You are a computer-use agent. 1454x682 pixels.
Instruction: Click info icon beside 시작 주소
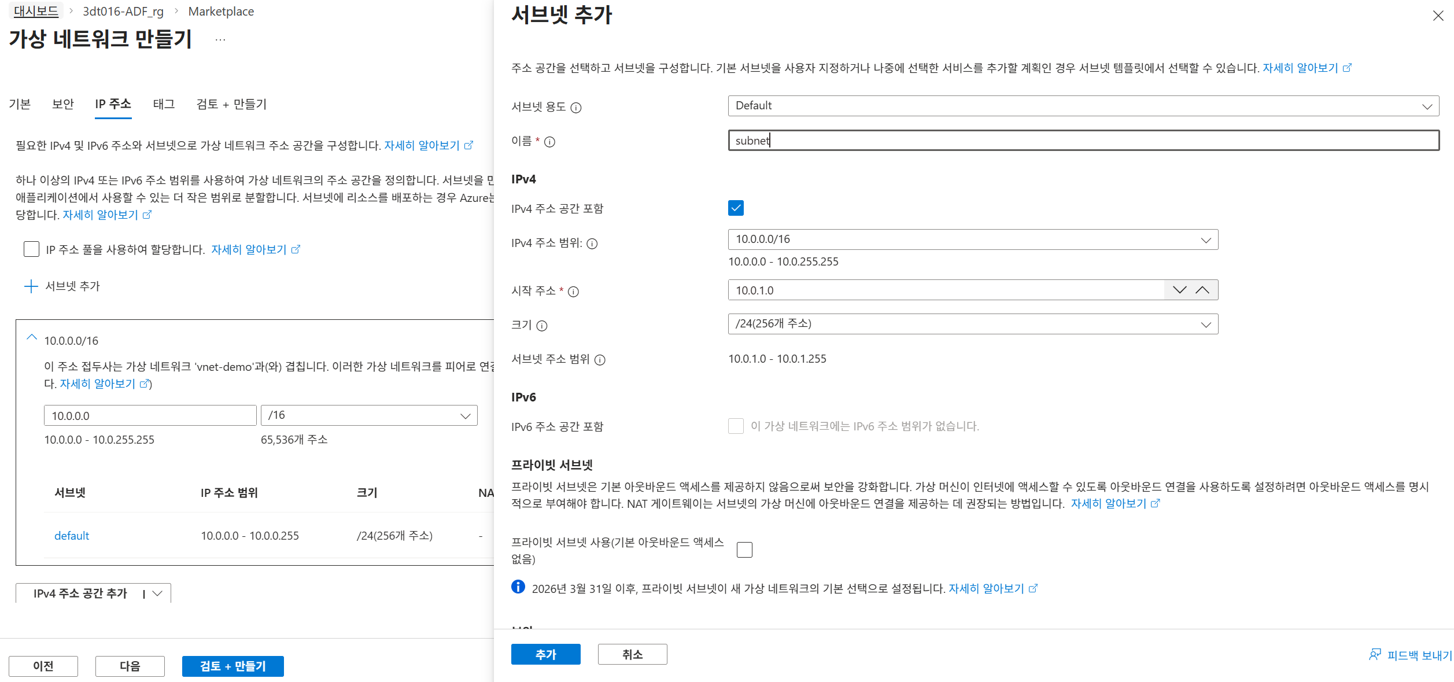(573, 292)
